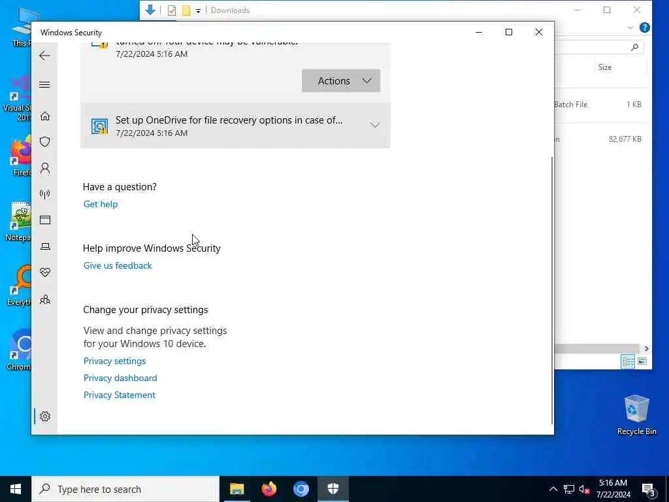The height and width of the screenshot is (502, 669).
Task: Click Windows Security taskbar icon
Action: click(x=333, y=489)
